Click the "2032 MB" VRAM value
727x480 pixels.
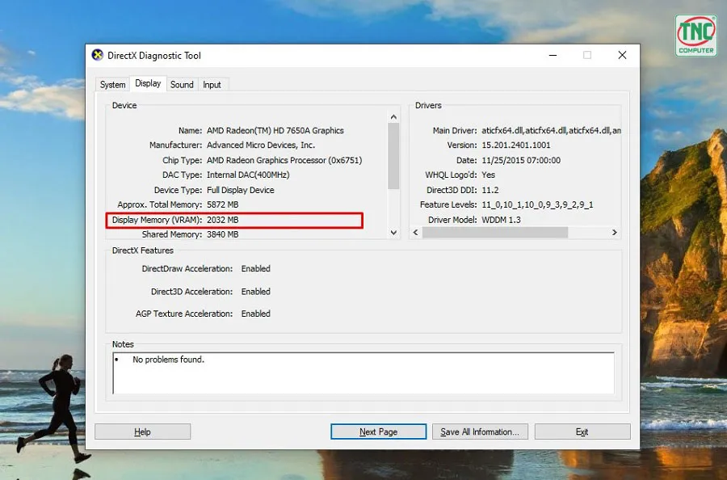[223, 220]
